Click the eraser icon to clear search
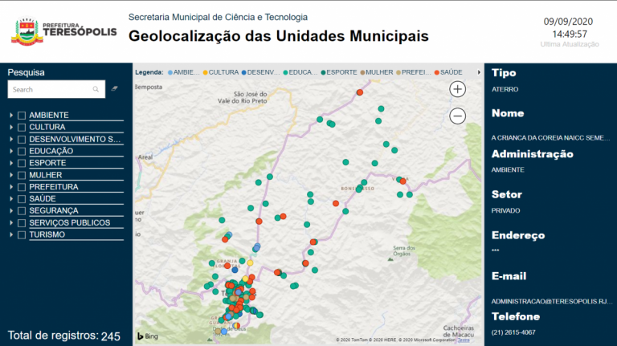 [115, 89]
